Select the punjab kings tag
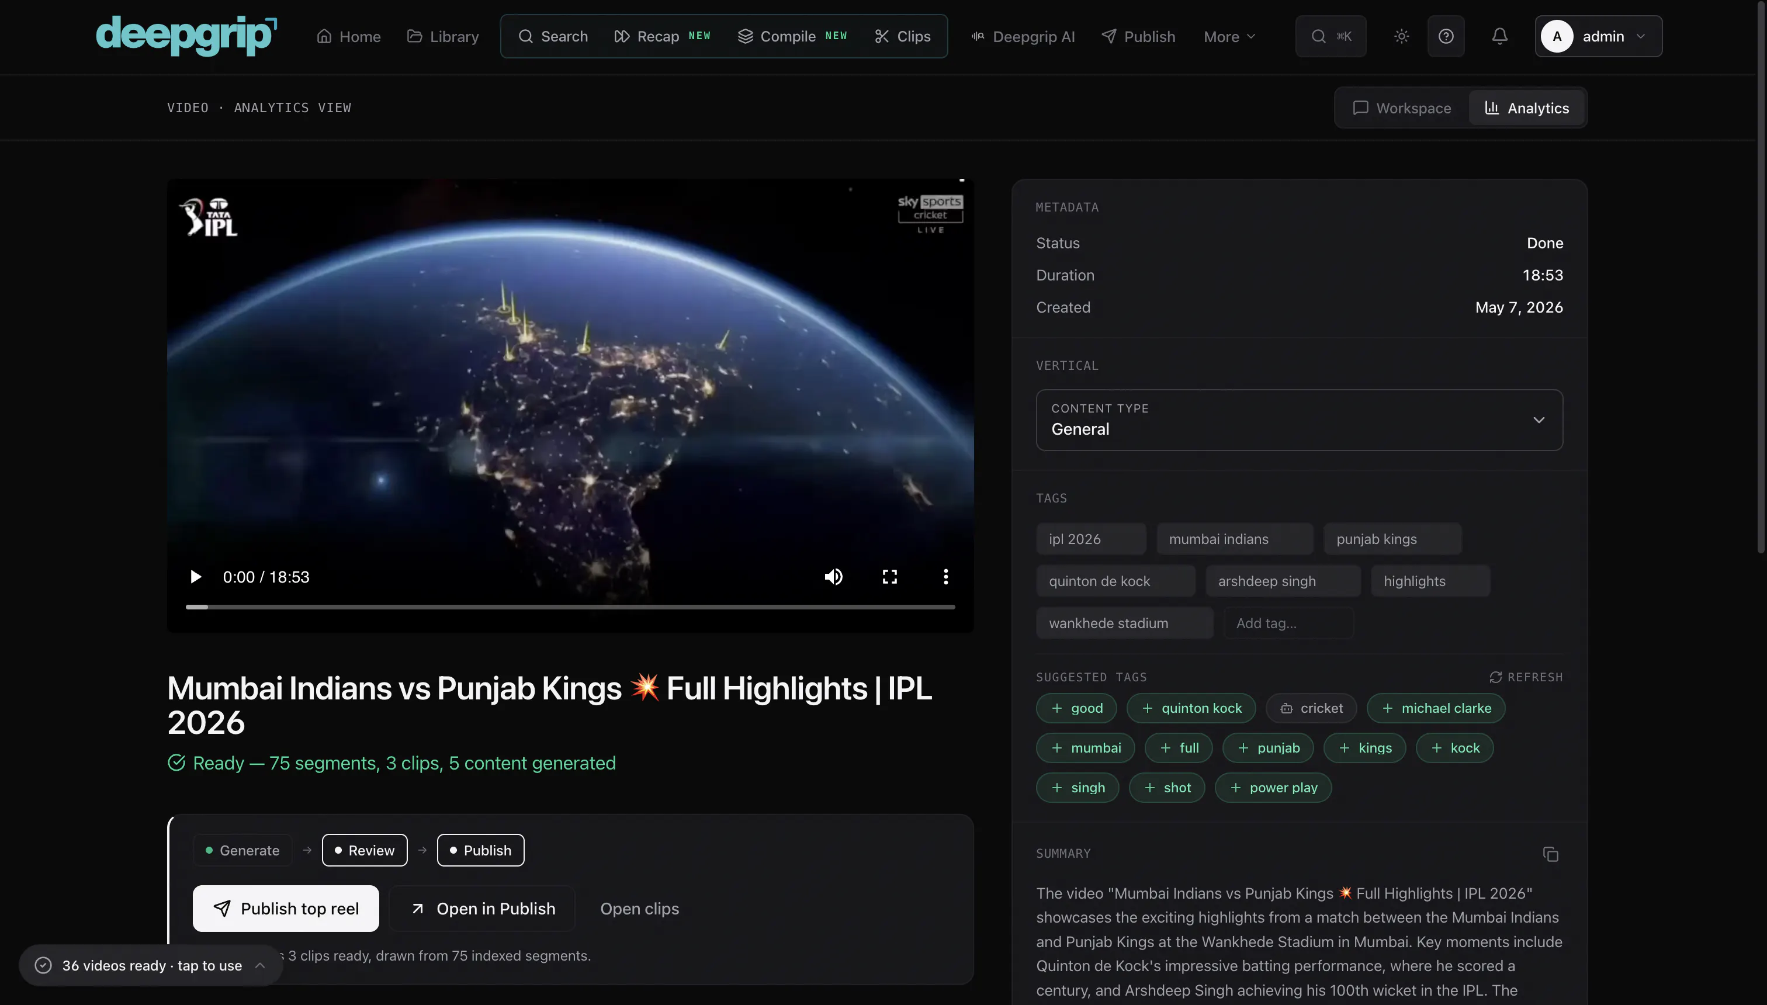This screenshot has width=1767, height=1005. coord(1392,538)
